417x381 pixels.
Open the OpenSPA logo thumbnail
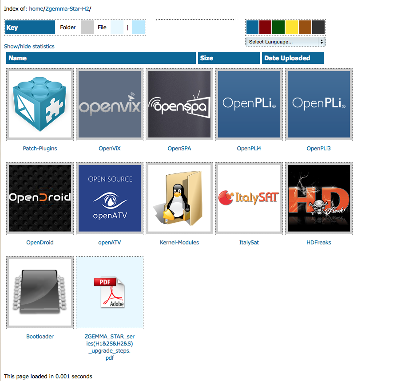[179, 104]
